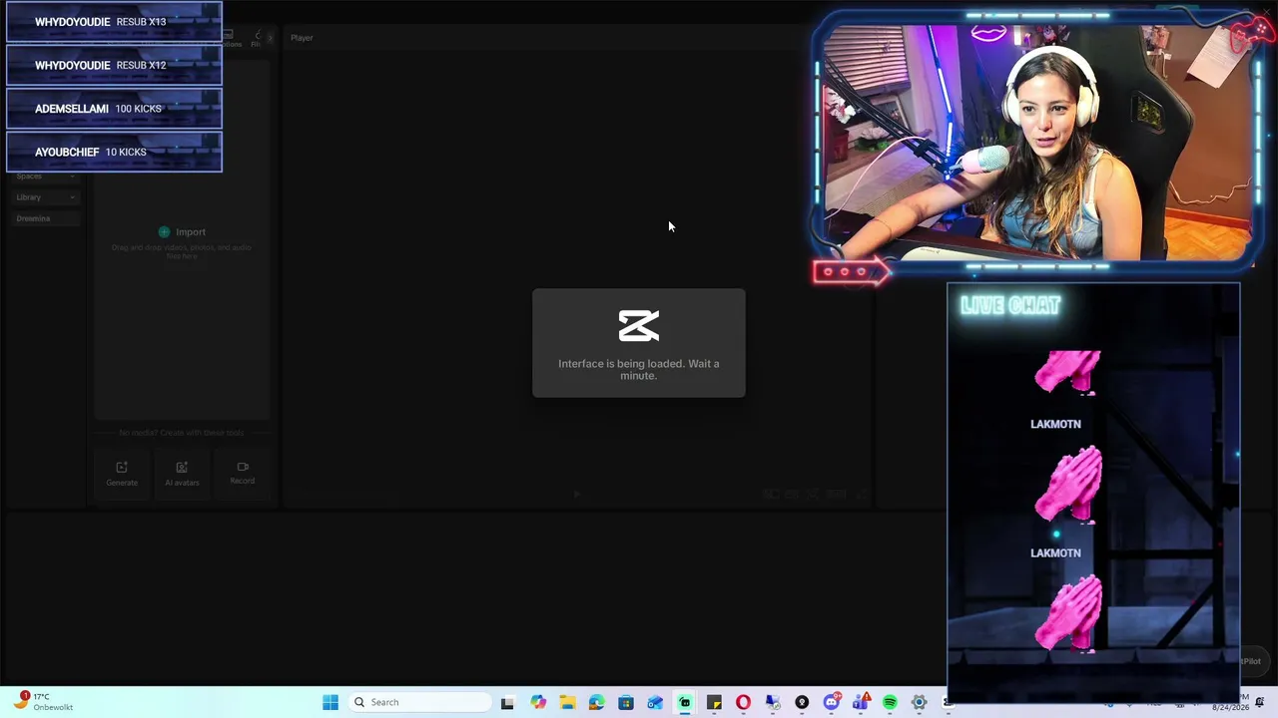
Task: Click the taskbar Search box
Action: coord(419,702)
